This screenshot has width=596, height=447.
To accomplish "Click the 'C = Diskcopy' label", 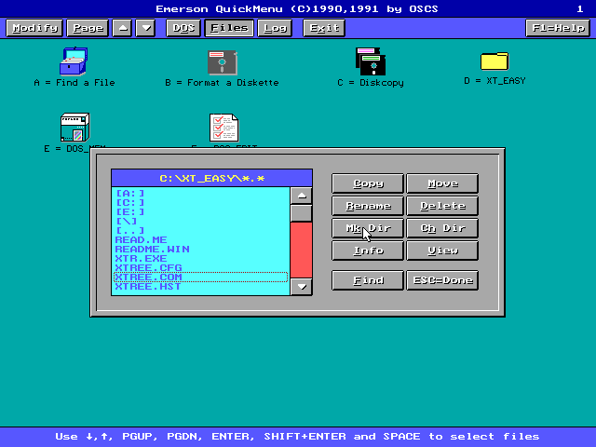I will click(371, 83).
